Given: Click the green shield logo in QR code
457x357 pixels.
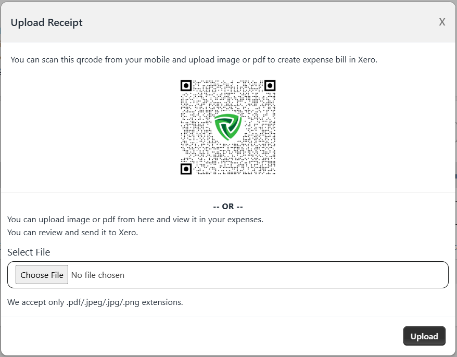Looking at the screenshot, I should pos(228,127).
